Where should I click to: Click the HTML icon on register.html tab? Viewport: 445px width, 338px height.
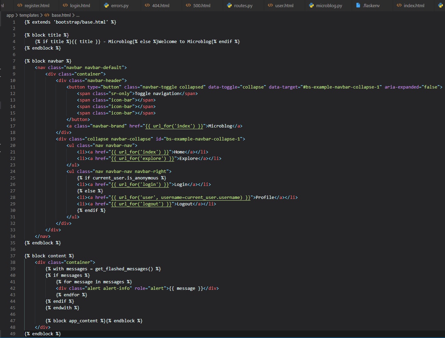(20, 5)
